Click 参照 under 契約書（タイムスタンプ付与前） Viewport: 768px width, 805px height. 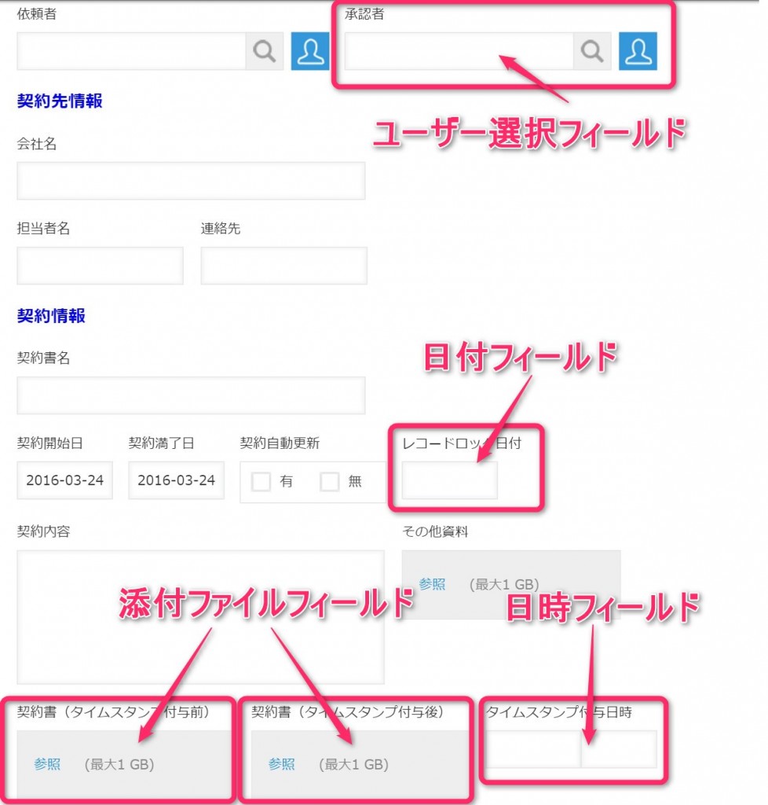click(47, 764)
